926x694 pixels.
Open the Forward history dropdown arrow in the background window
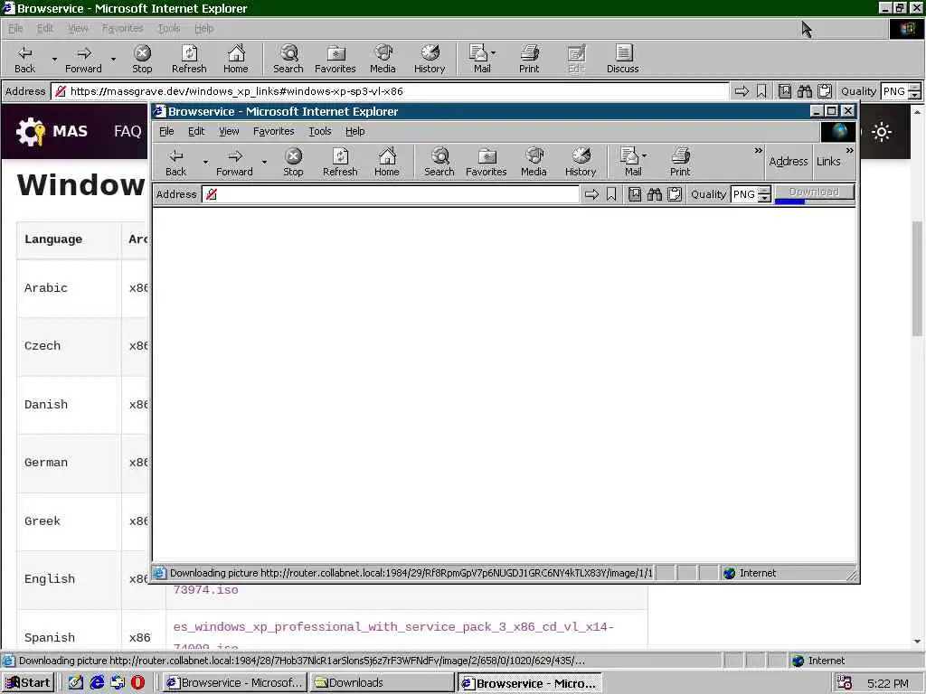pyautogui.click(x=113, y=59)
